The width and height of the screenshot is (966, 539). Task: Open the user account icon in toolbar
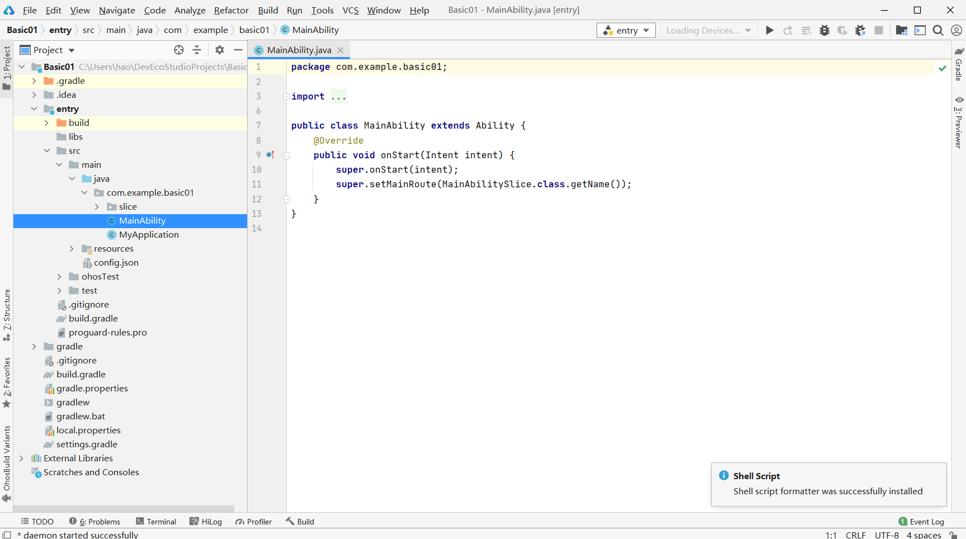(956, 30)
